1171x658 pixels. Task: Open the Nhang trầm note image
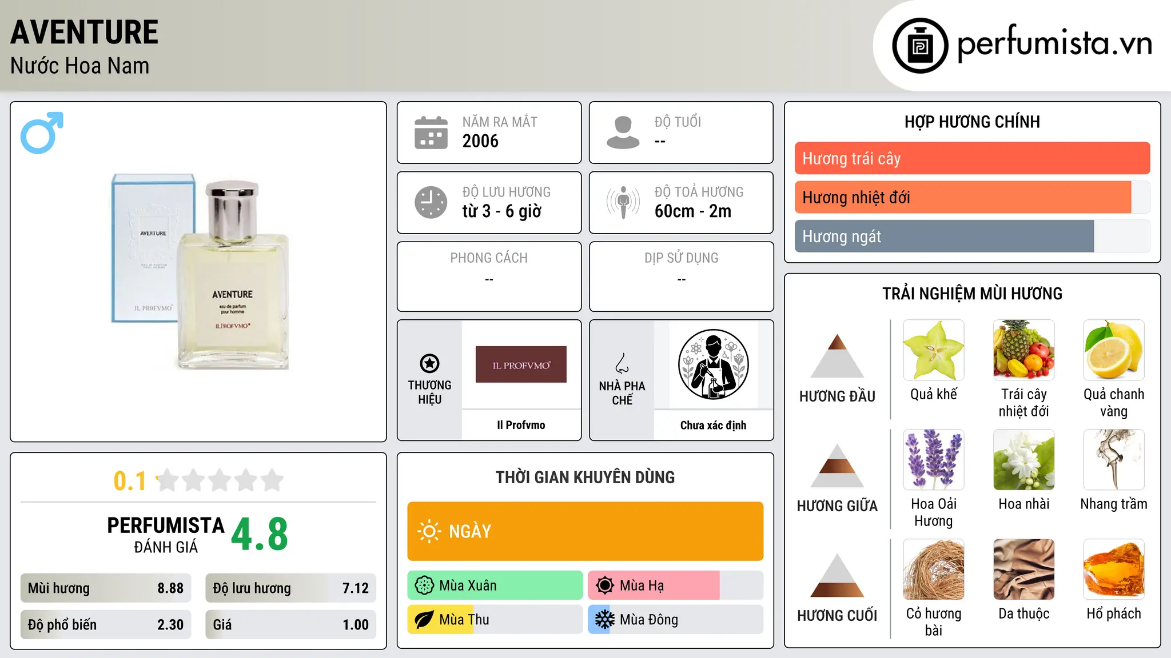tap(1114, 460)
